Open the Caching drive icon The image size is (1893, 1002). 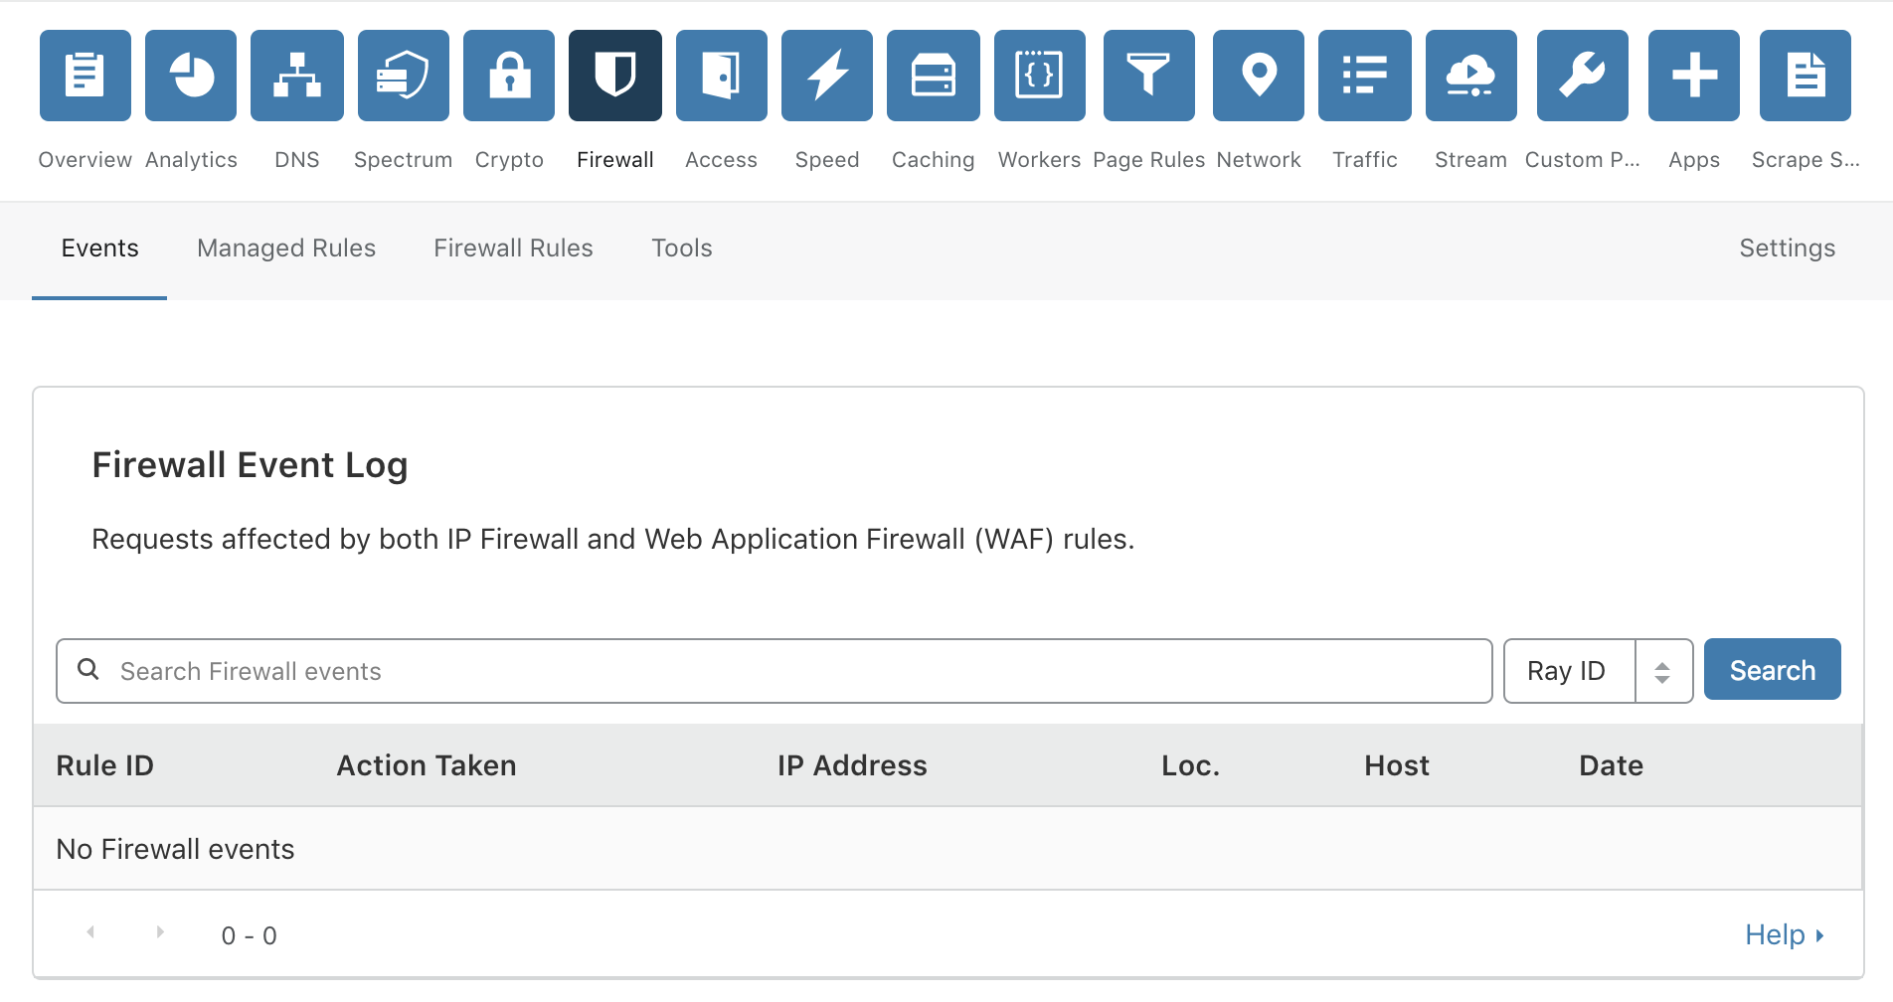pos(934,76)
